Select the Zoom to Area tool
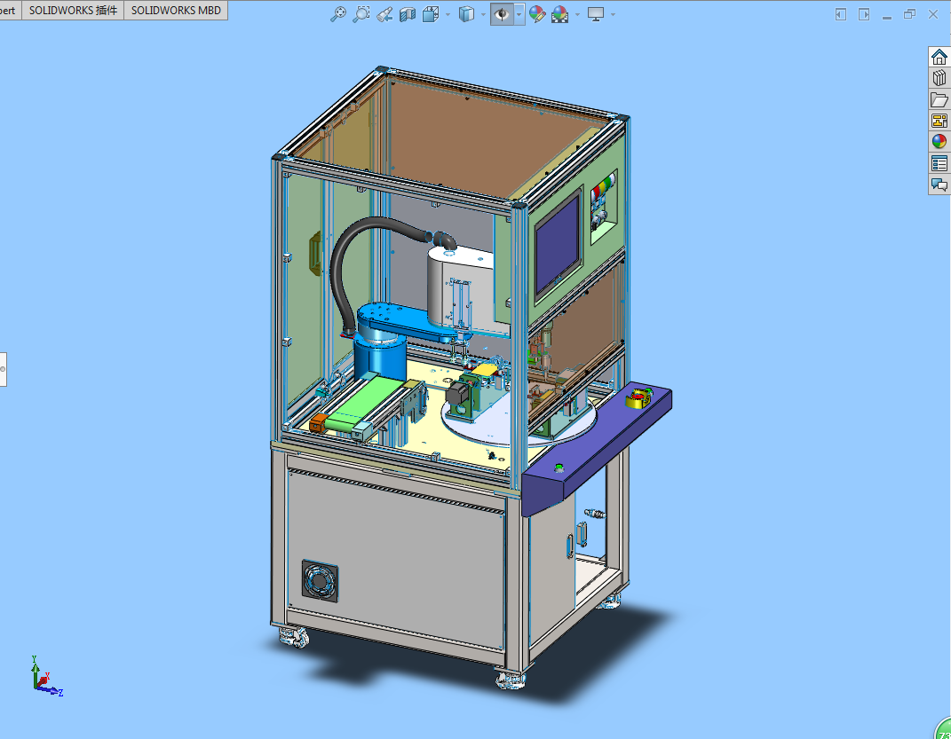The width and height of the screenshot is (951, 739). click(x=361, y=14)
